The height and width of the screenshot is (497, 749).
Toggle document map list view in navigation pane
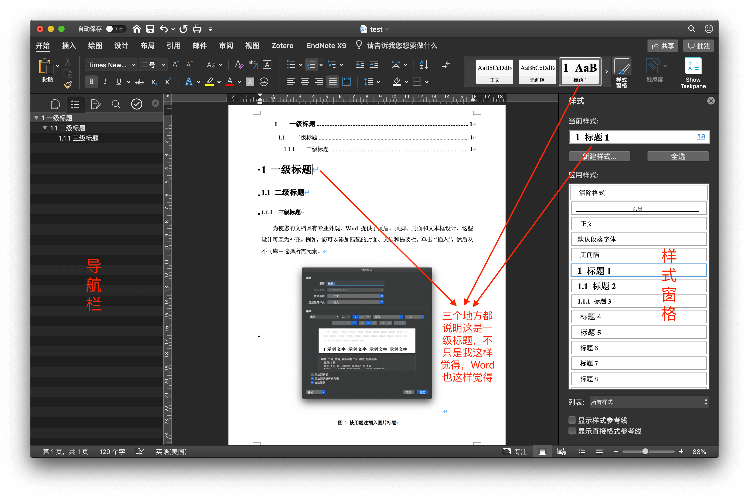(75, 104)
